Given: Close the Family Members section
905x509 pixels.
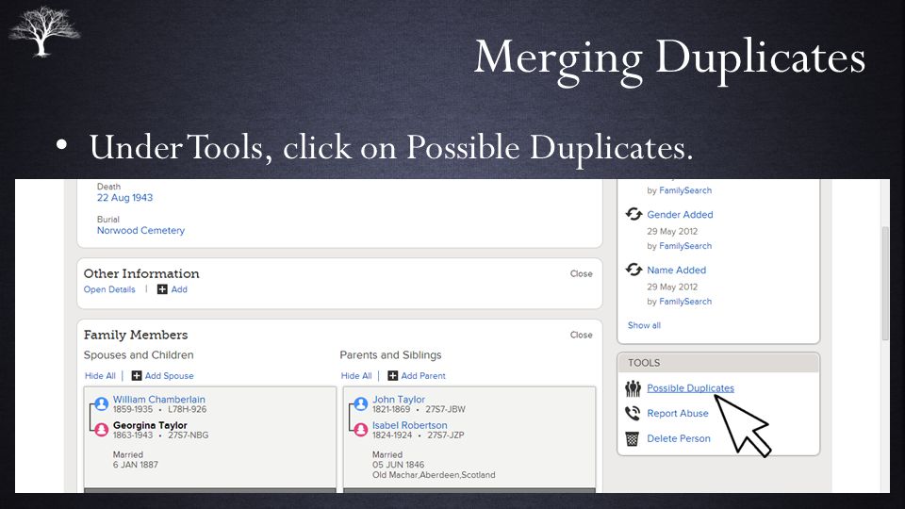Looking at the screenshot, I should pos(582,335).
